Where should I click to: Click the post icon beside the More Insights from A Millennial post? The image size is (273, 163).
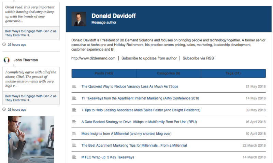(74, 134)
